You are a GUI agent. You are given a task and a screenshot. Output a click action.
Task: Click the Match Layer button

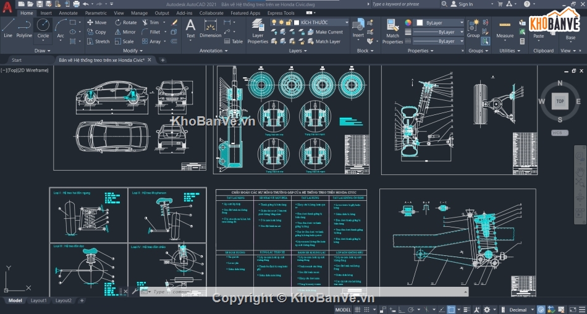click(324, 41)
